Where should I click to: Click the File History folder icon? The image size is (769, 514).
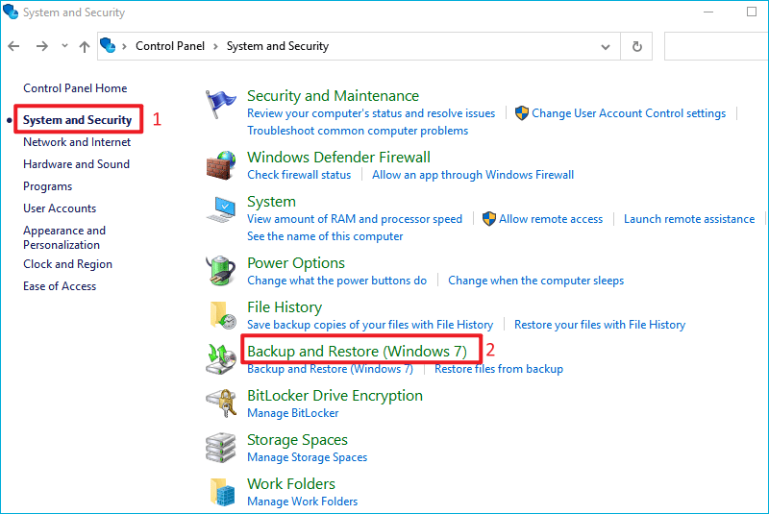coord(222,315)
